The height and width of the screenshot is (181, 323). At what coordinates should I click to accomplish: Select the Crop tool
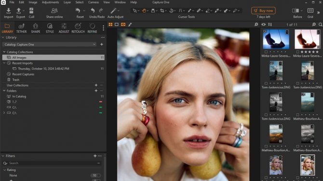[x=162, y=11]
